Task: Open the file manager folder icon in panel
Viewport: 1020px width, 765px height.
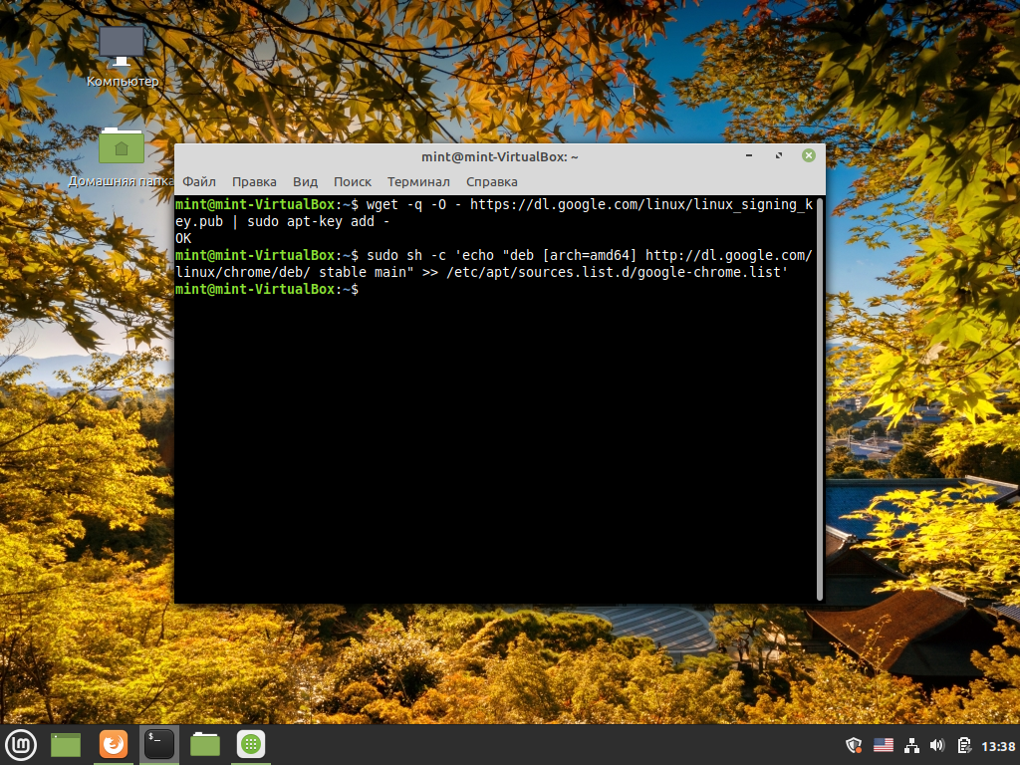Action: pos(205,745)
